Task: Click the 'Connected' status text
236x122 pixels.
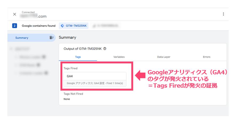Action: [28, 12]
